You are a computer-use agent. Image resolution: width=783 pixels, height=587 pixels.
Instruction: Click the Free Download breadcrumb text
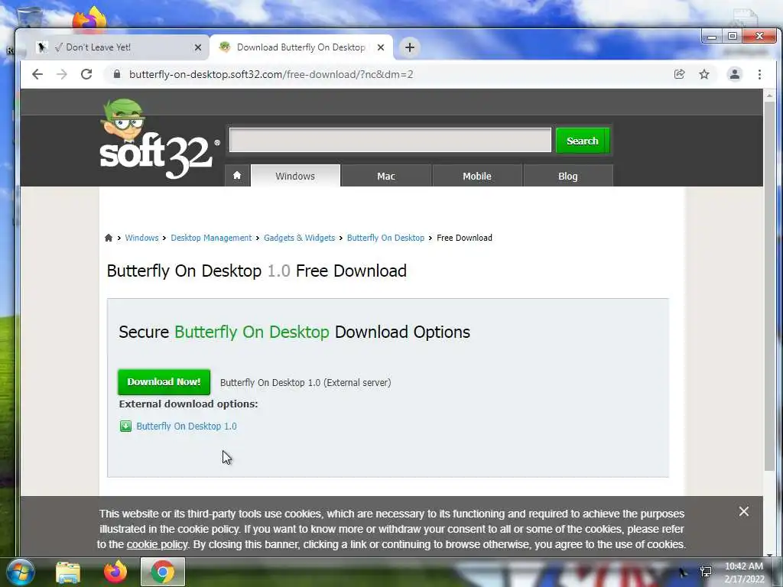pyautogui.click(x=464, y=238)
